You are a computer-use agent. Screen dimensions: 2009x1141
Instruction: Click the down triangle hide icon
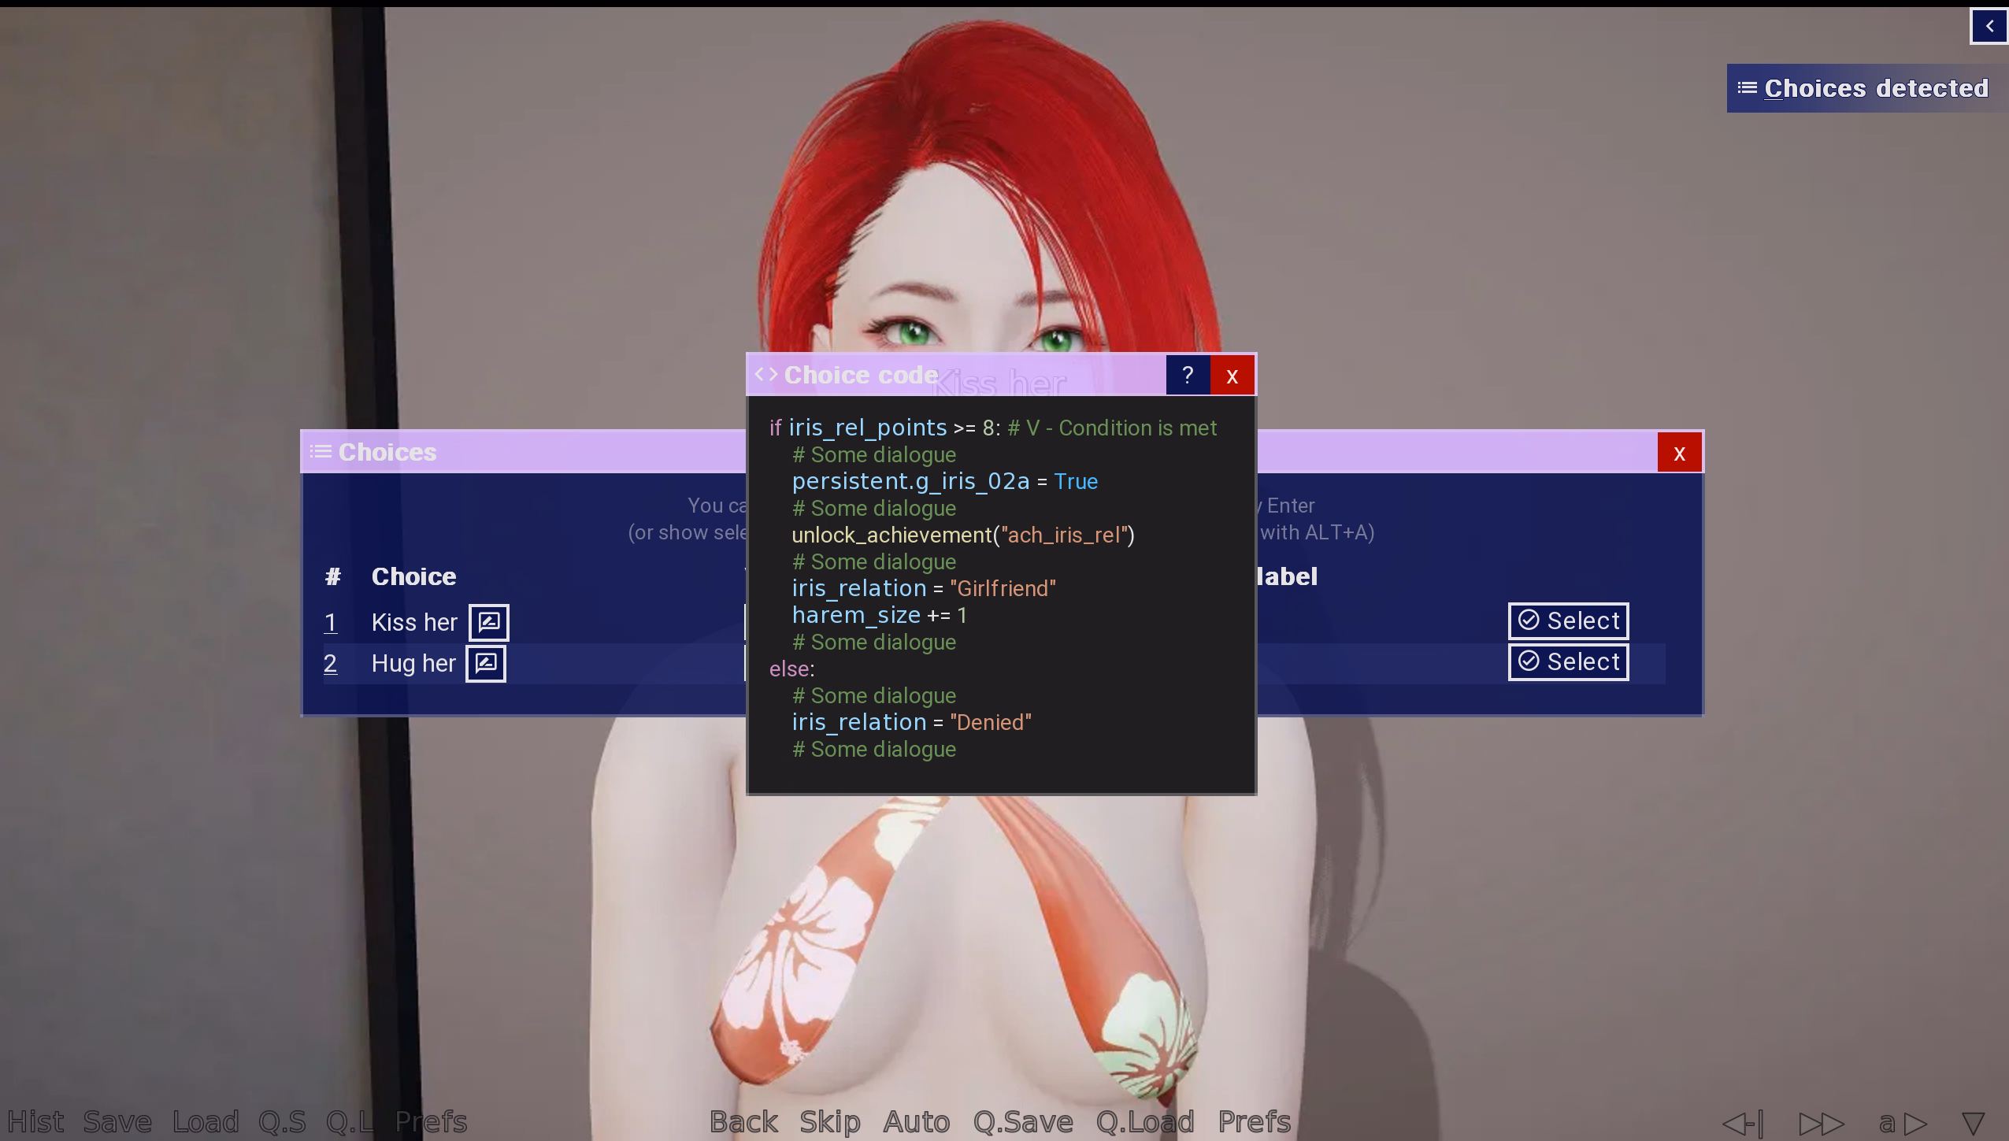point(1973,1123)
